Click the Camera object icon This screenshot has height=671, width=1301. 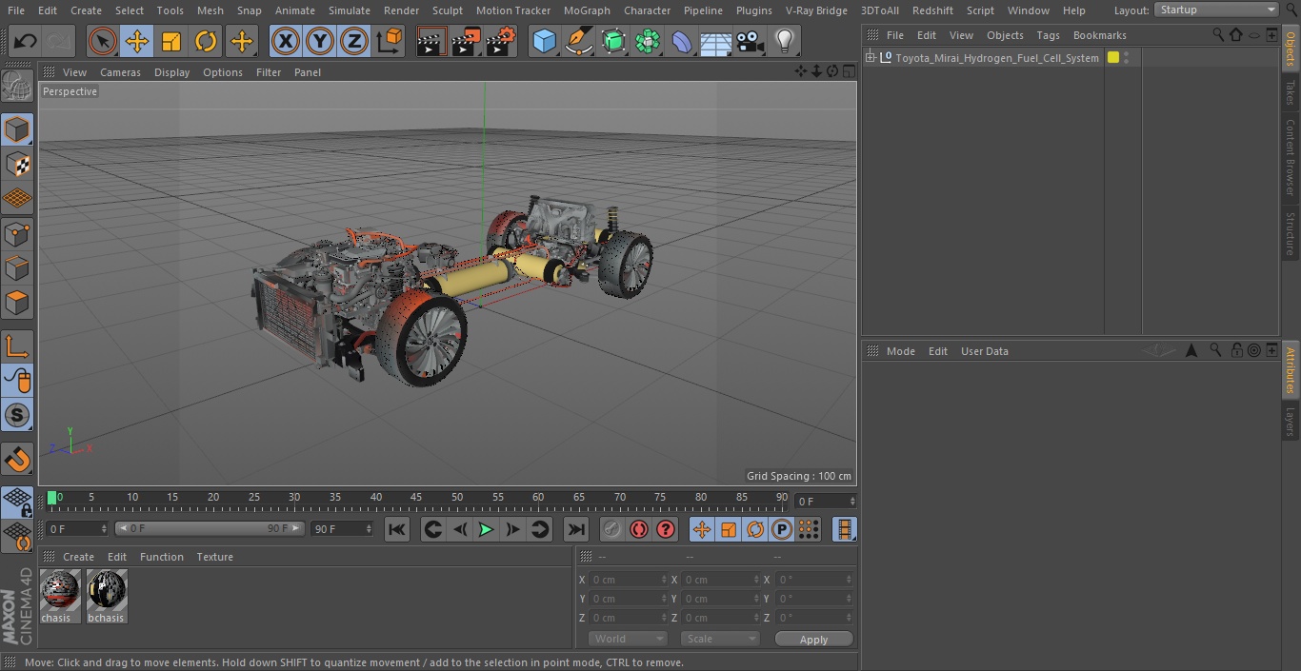(x=751, y=41)
